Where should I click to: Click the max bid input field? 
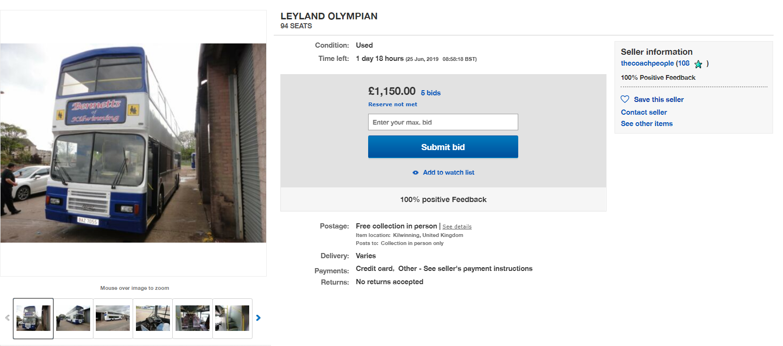tap(443, 122)
